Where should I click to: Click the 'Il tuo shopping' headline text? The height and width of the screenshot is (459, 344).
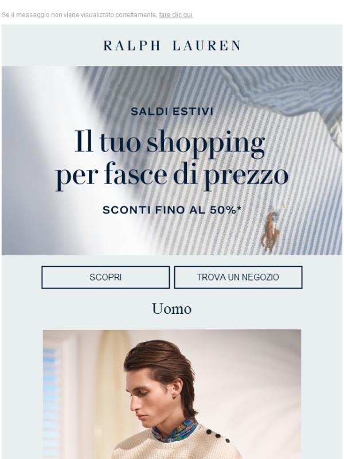[x=170, y=143]
